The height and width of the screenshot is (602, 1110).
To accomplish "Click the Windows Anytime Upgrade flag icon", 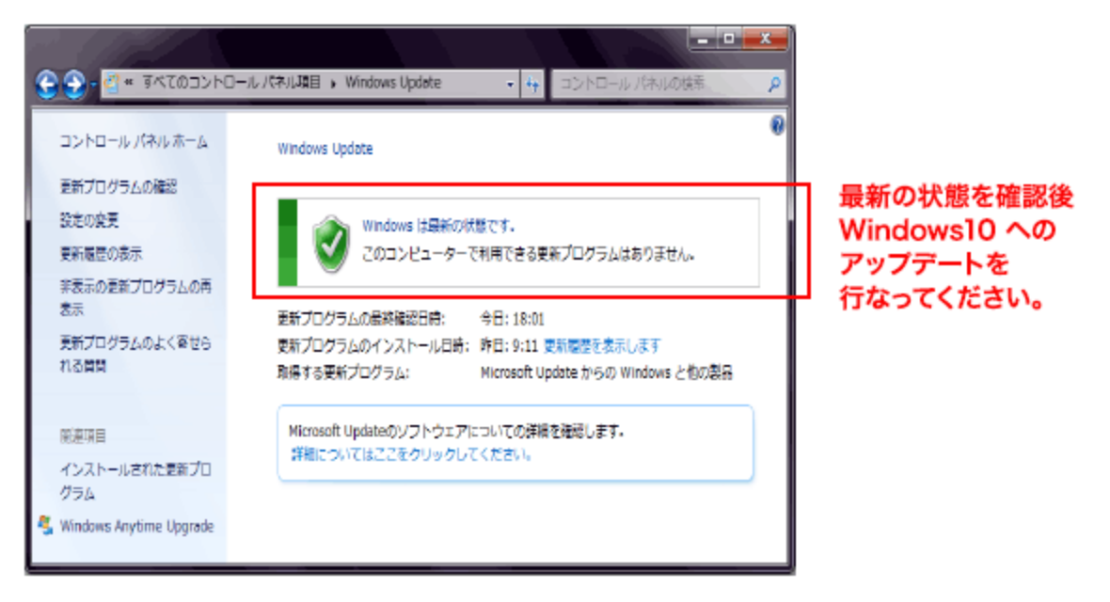I will [46, 525].
